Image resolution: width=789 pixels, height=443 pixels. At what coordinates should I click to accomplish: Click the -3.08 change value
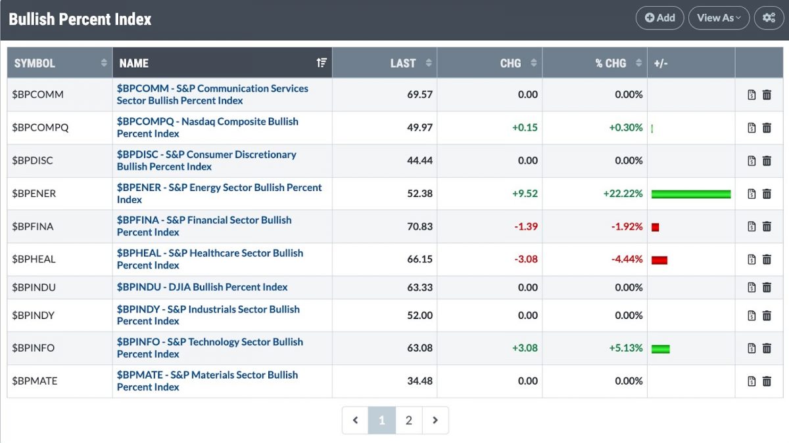point(526,259)
